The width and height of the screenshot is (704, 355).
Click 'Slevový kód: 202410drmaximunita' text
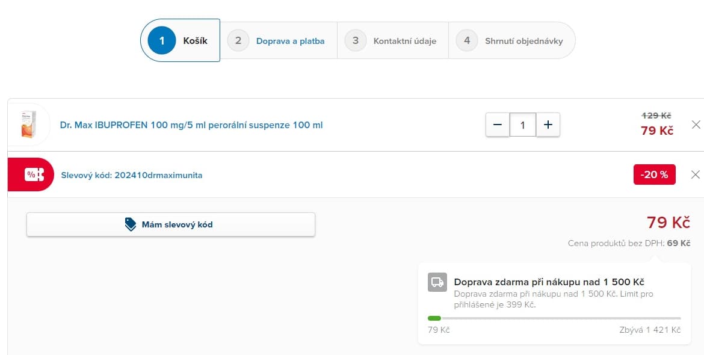(x=132, y=175)
